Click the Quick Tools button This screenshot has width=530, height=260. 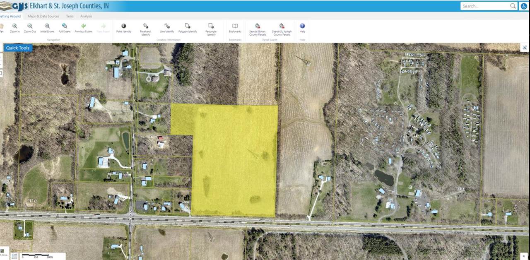click(18, 48)
